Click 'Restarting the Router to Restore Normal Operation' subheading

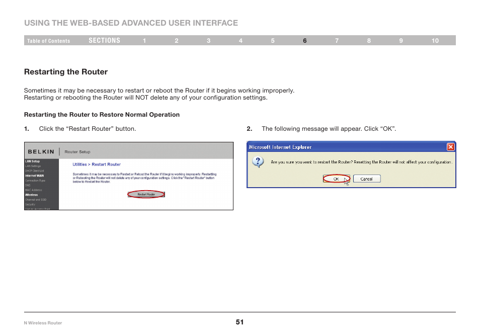pos(102,115)
